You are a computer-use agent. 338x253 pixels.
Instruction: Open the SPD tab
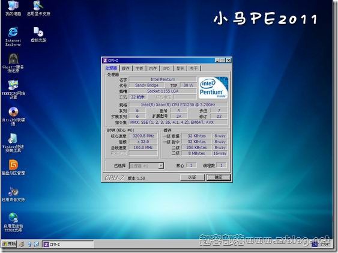click(x=166, y=69)
